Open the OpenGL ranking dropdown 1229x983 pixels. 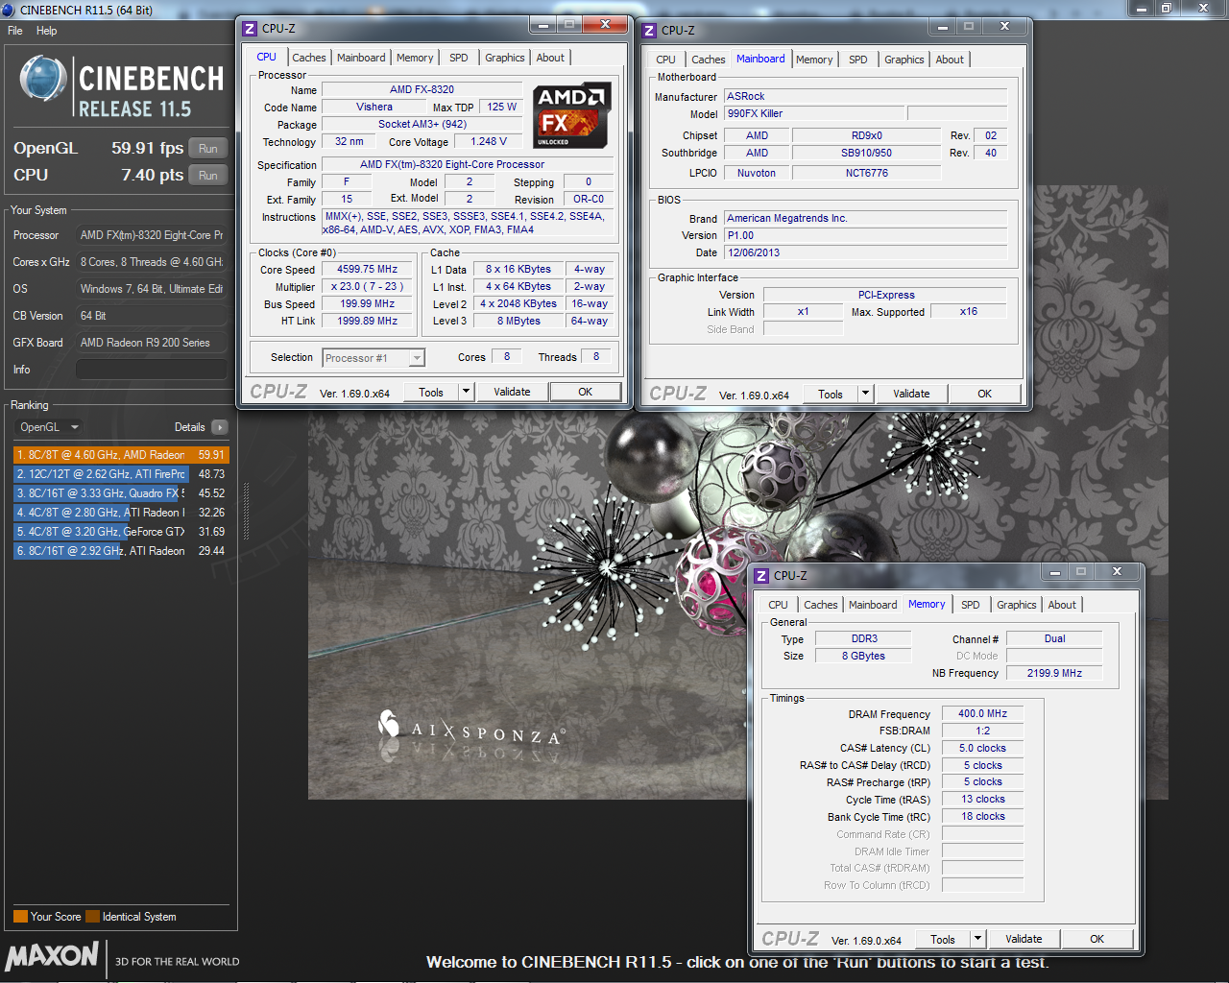point(49,427)
